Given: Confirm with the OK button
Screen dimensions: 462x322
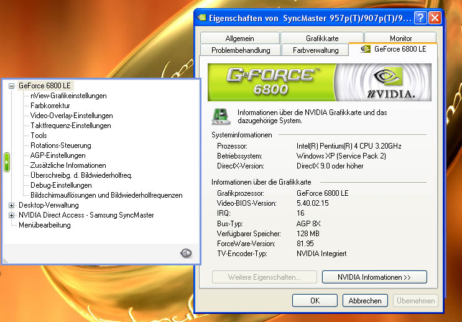Looking at the screenshot, I should (315, 300).
